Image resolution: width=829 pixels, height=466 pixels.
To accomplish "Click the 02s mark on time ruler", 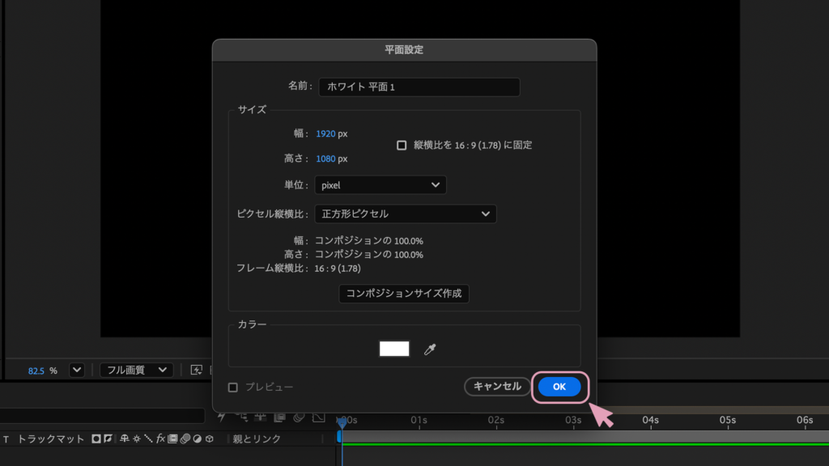I will [496, 420].
